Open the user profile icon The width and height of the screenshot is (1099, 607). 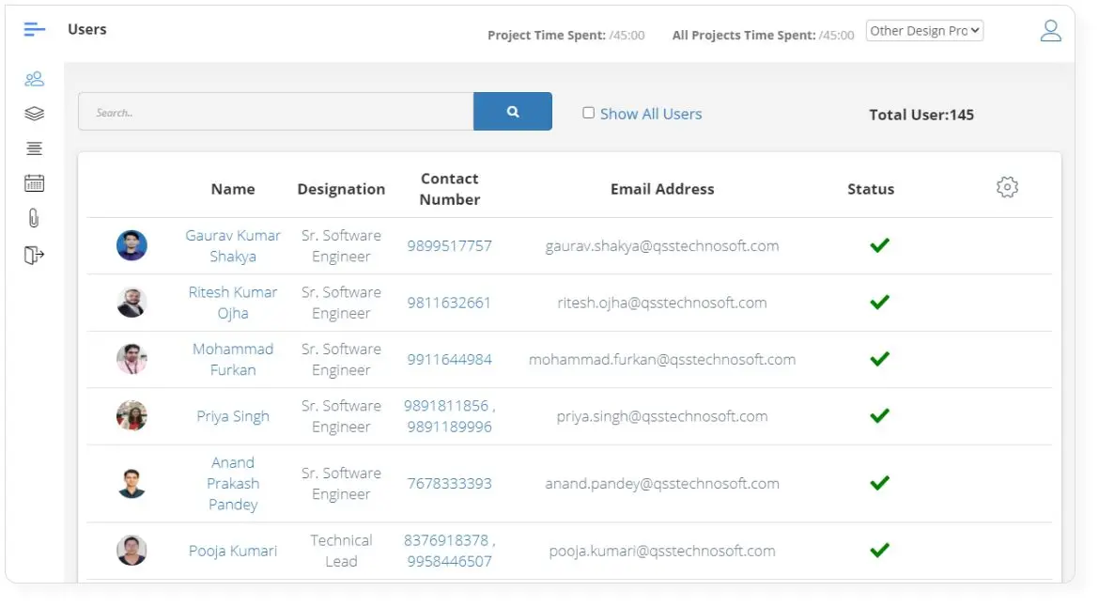(1051, 30)
